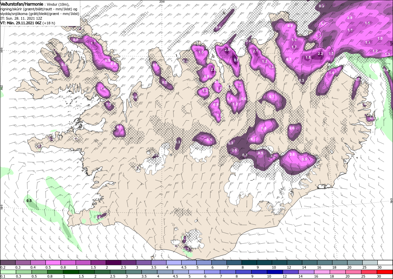This screenshot has height=279, width=393.
Task: Select the pink 16 swatch in rain legend
Action: tap(322, 272)
